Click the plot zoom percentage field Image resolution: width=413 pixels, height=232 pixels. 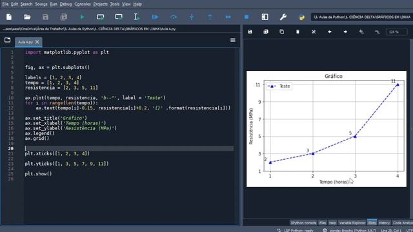coord(397,32)
